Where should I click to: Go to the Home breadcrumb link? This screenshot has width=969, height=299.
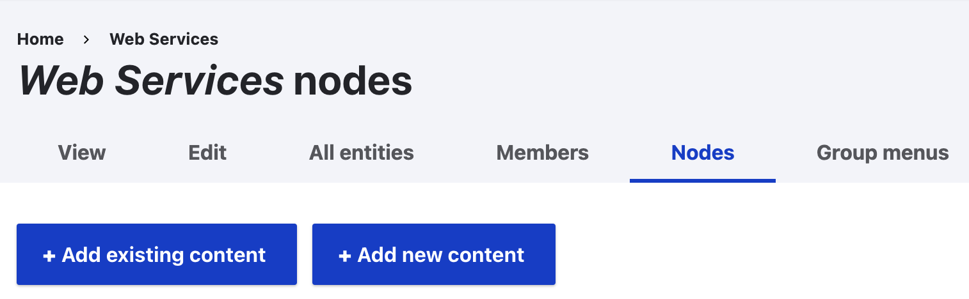(x=40, y=40)
